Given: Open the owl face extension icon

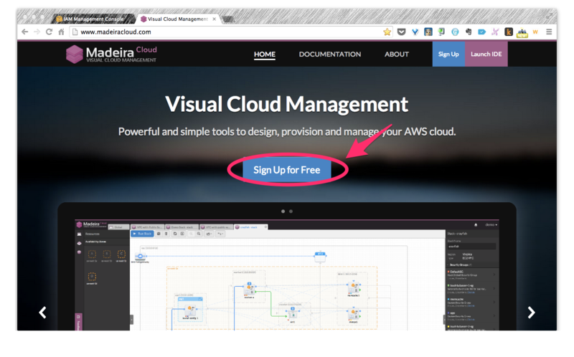Looking at the screenshot, I should point(428,32).
